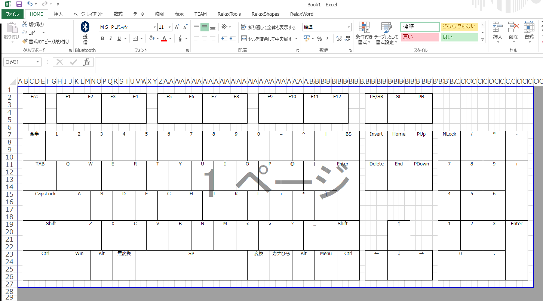Open Conditional Formatting (条件付き書式)

coord(364,33)
